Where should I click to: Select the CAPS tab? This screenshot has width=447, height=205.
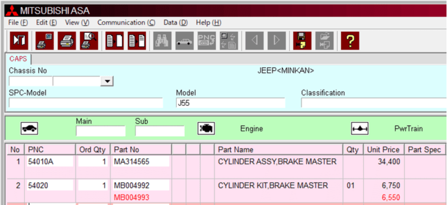pos(18,59)
